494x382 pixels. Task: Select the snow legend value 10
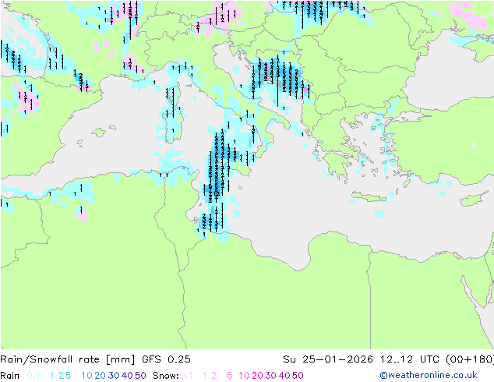244,376
